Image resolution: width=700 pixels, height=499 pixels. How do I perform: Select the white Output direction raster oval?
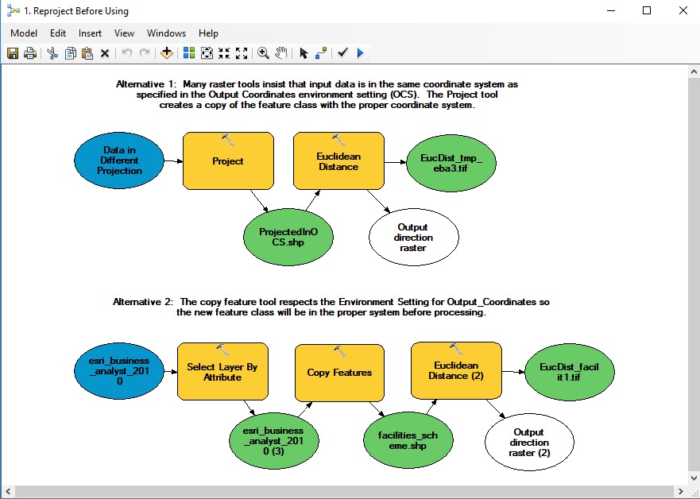413,237
